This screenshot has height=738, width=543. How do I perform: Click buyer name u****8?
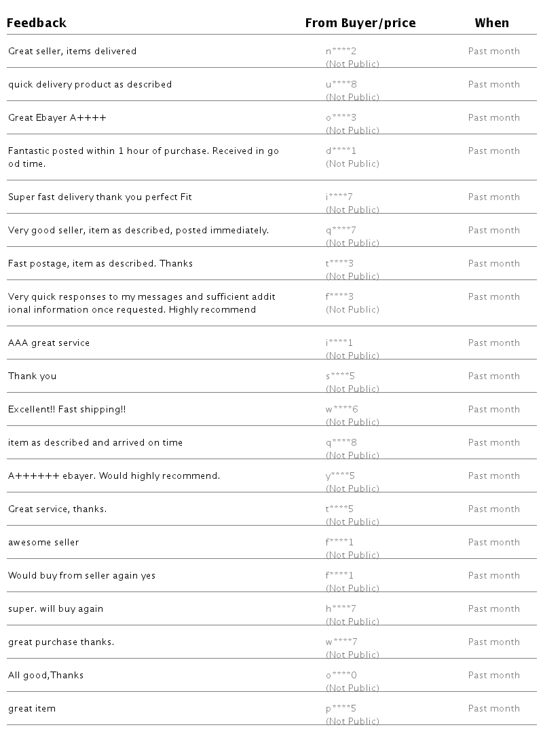[341, 84]
